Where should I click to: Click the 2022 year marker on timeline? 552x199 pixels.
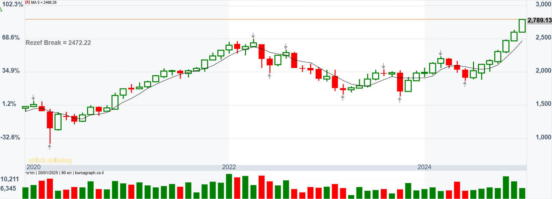[x=229, y=167]
